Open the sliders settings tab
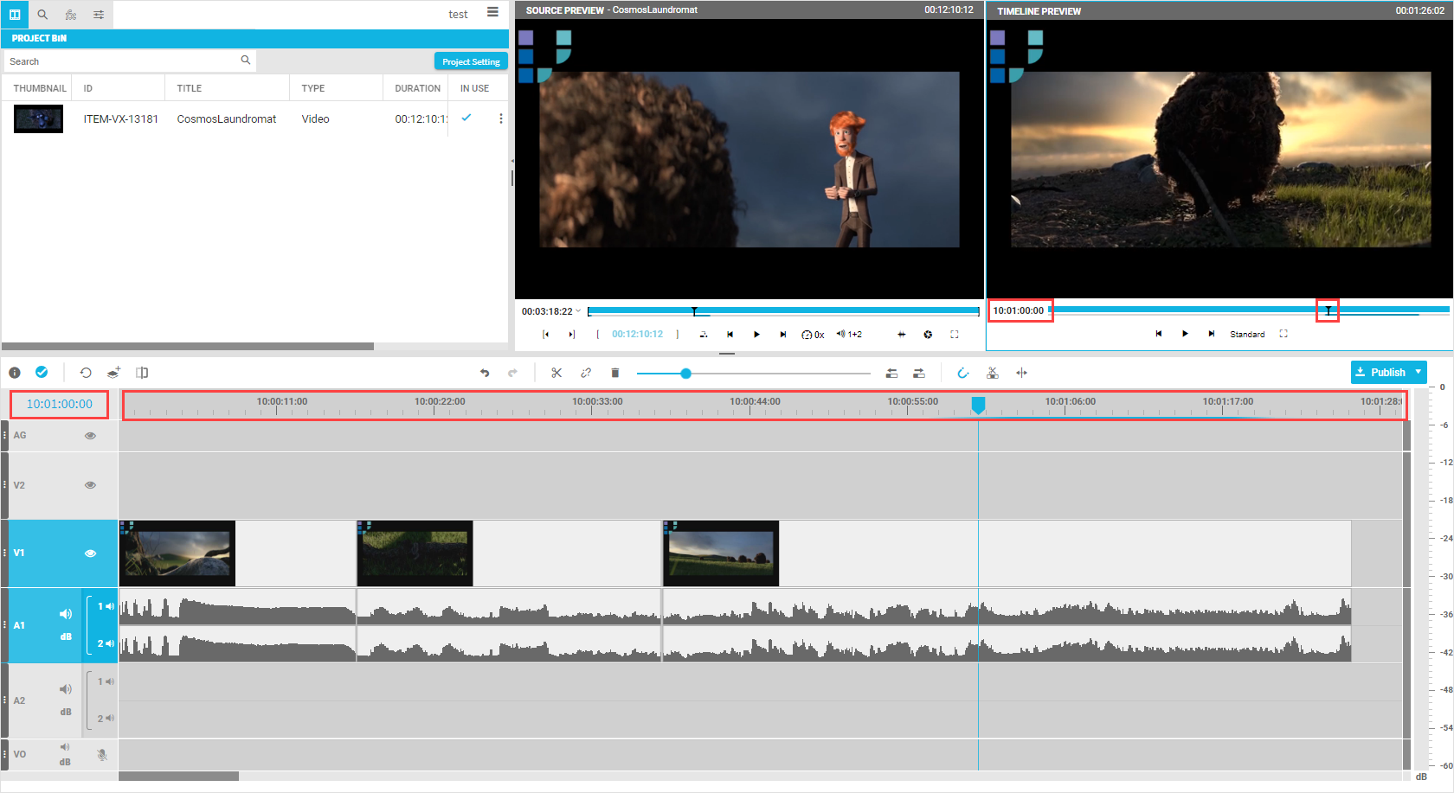The width and height of the screenshot is (1454, 793). point(99,15)
